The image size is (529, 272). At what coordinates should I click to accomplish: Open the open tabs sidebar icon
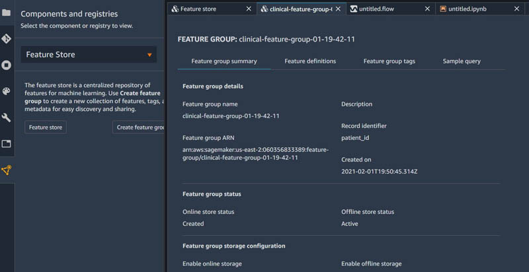click(6, 144)
